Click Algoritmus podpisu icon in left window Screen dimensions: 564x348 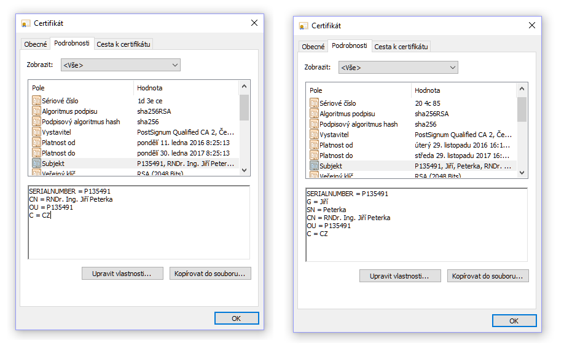click(x=36, y=111)
